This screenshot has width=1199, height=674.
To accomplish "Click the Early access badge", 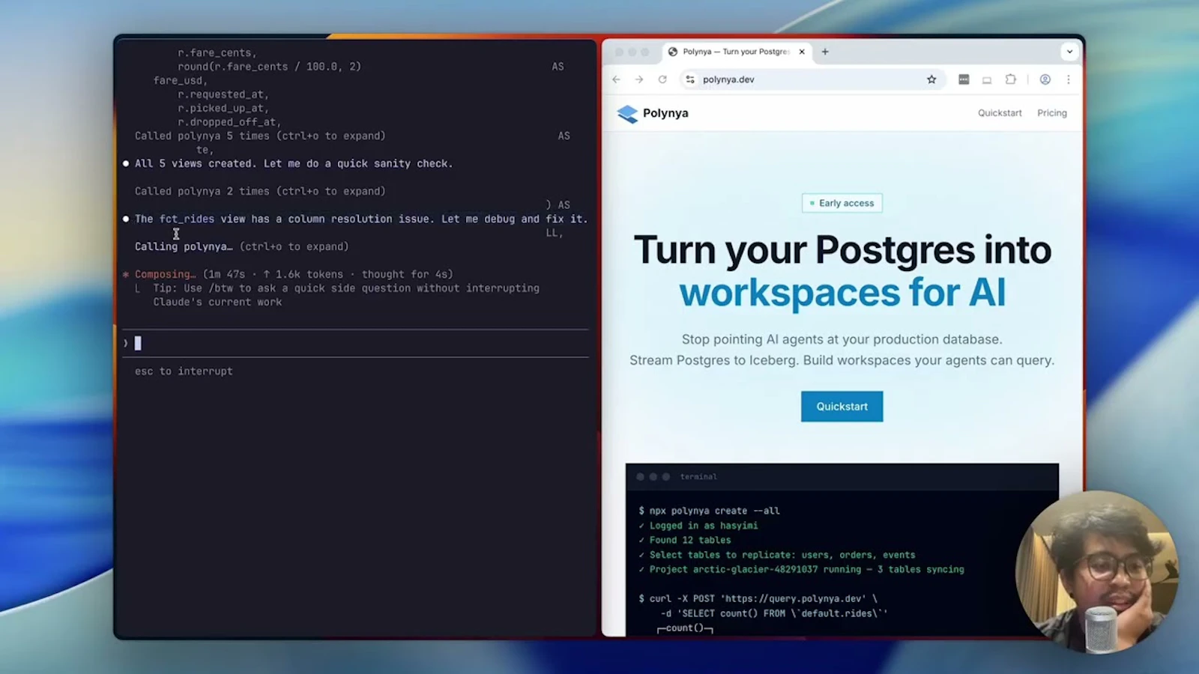I will tap(842, 203).
